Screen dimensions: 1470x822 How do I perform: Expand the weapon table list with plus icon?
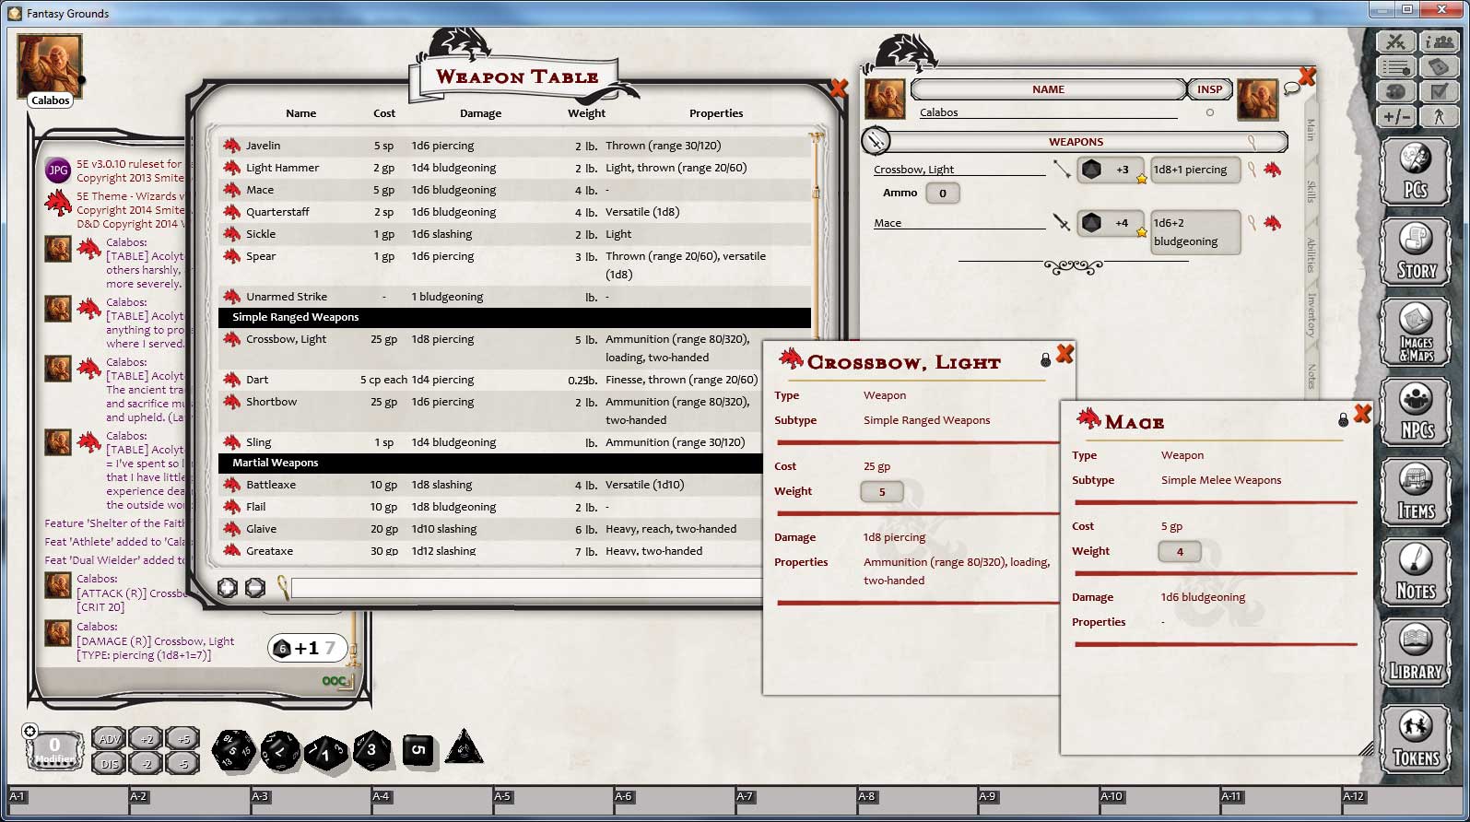point(228,588)
